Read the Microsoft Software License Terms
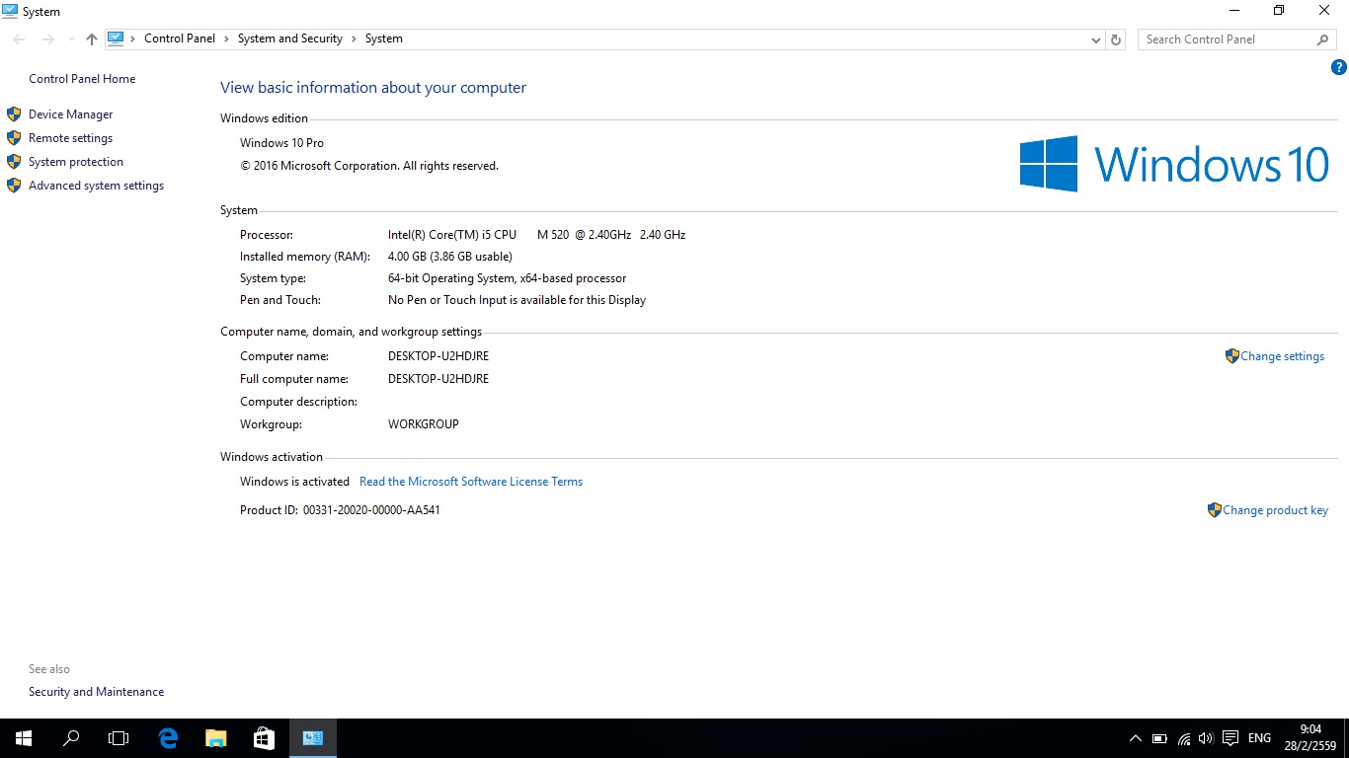 pos(471,482)
